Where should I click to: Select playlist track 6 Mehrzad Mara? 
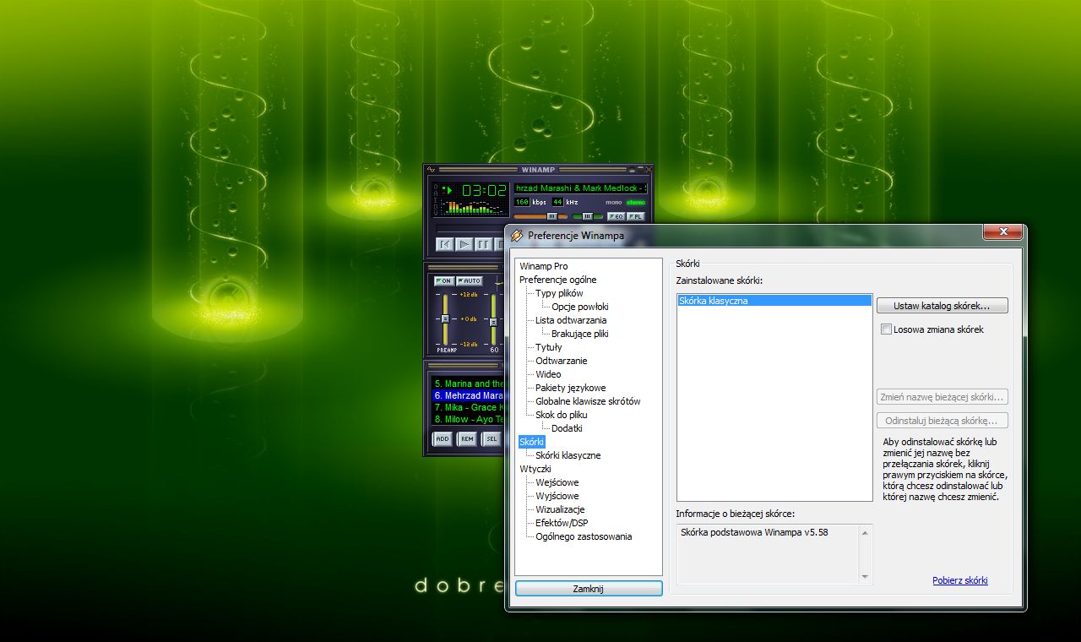[470, 395]
